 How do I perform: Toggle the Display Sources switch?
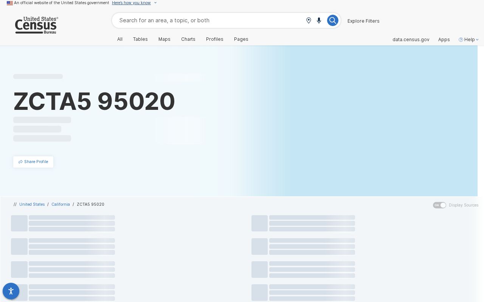coord(439,205)
